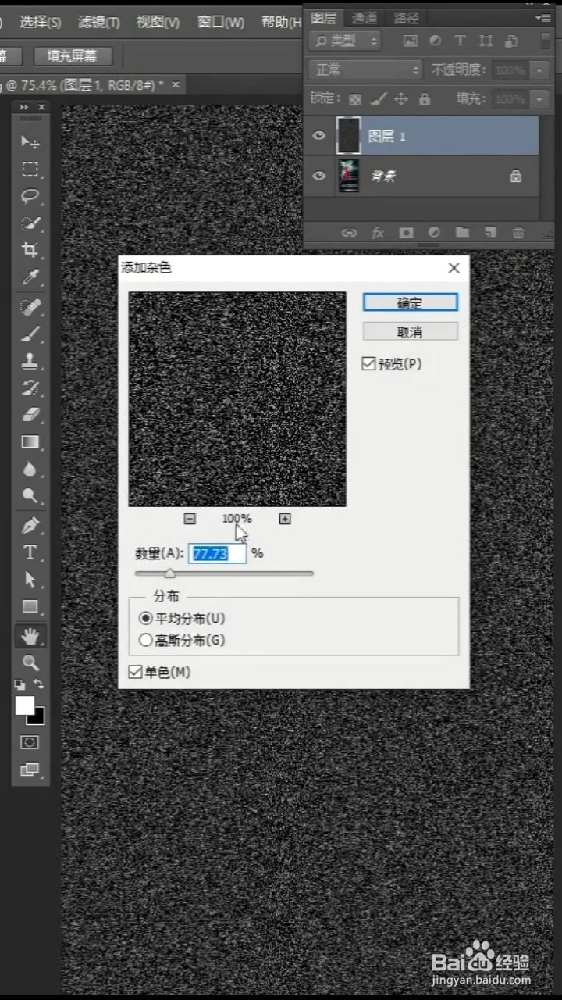Screen dimensions: 562x1000
Task: Click link layers icon in Layers panel
Action: [349, 232]
